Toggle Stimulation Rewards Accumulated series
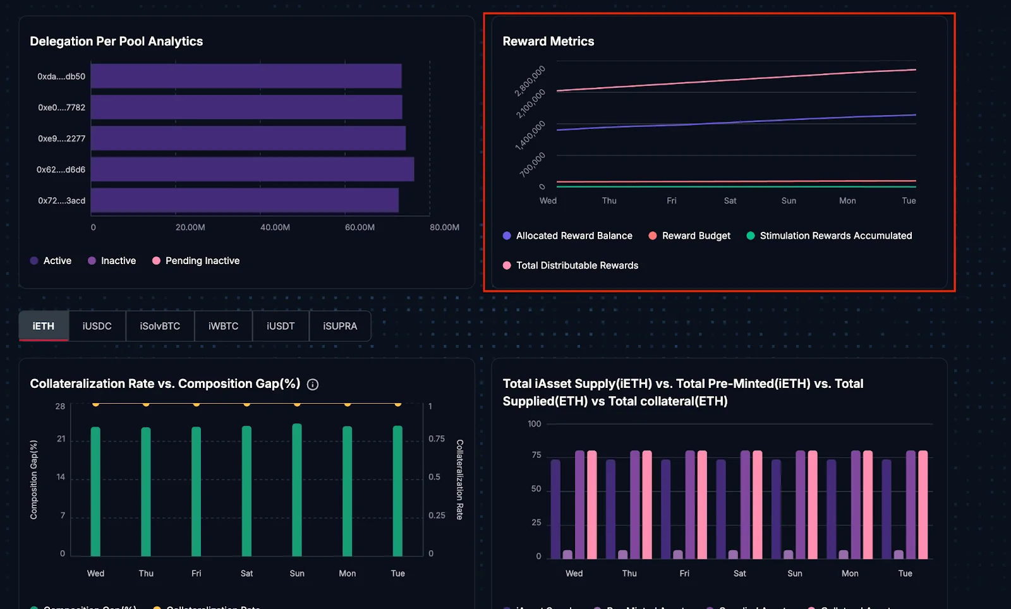The image size is (1011, 609). click(x=829, y=236)
